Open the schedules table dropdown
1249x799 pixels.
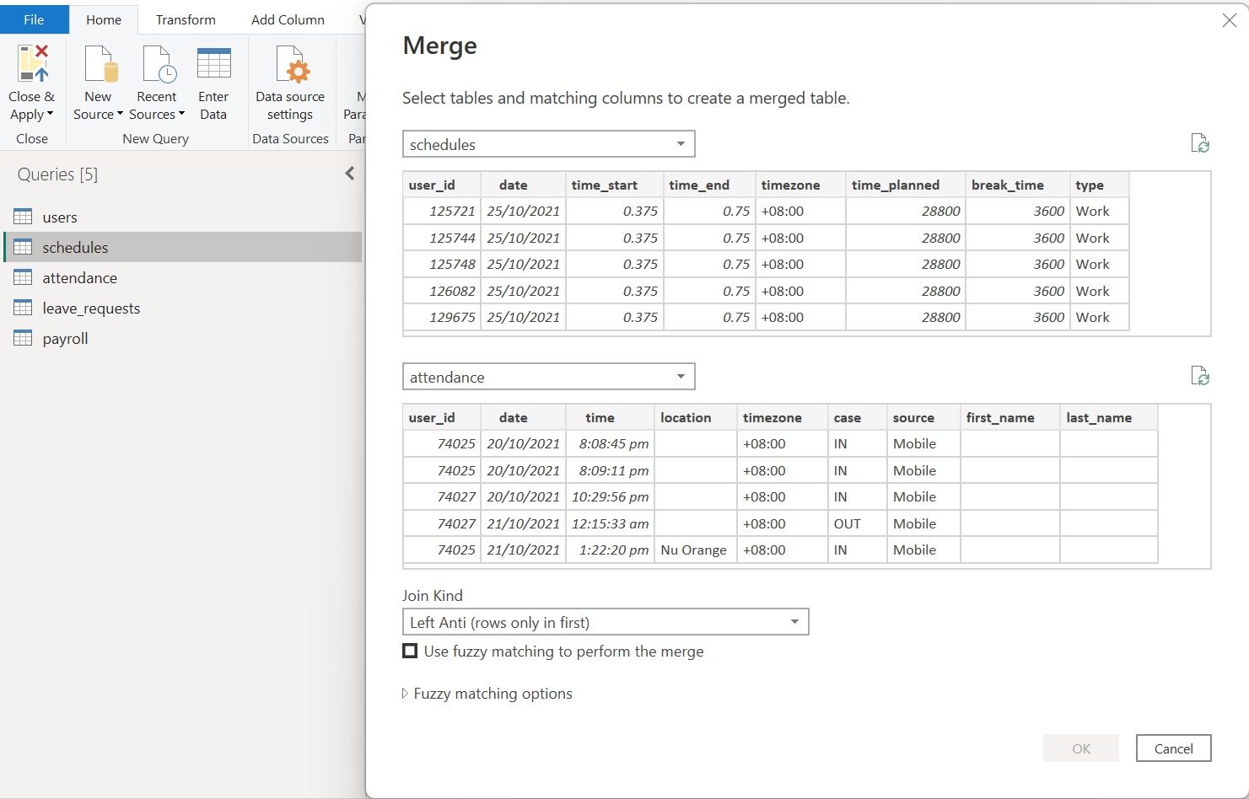pos(549,144)
